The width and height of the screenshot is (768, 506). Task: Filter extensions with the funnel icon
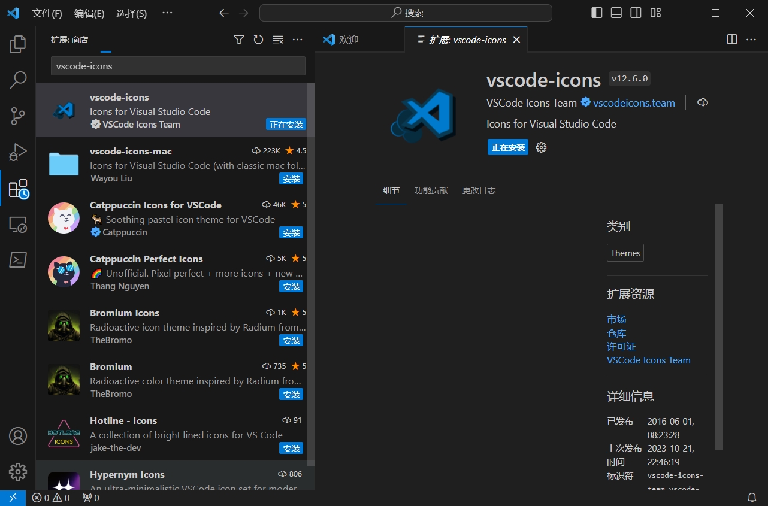coord(239,40)
